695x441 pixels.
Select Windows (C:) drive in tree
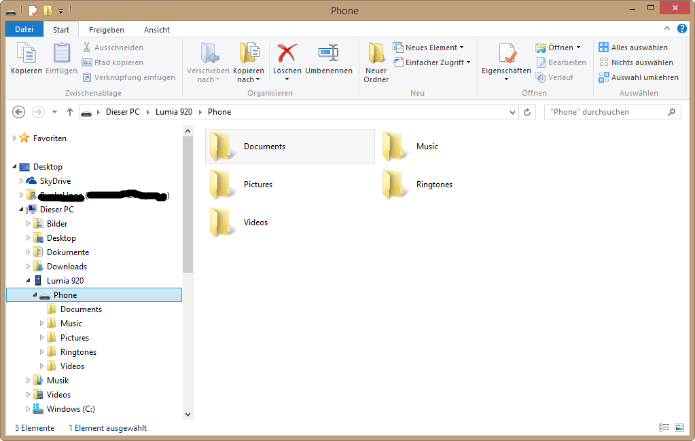tap(71, 409)
